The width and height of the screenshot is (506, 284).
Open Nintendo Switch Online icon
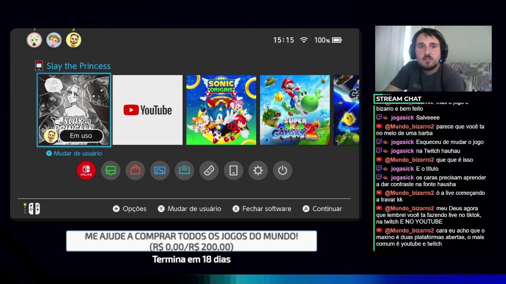(x=86, y=170)
